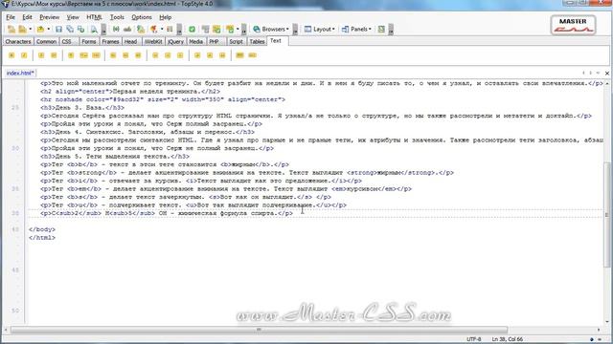The image size is (613, 344).
Task: Open the File menu
Action: pos(11,17)
